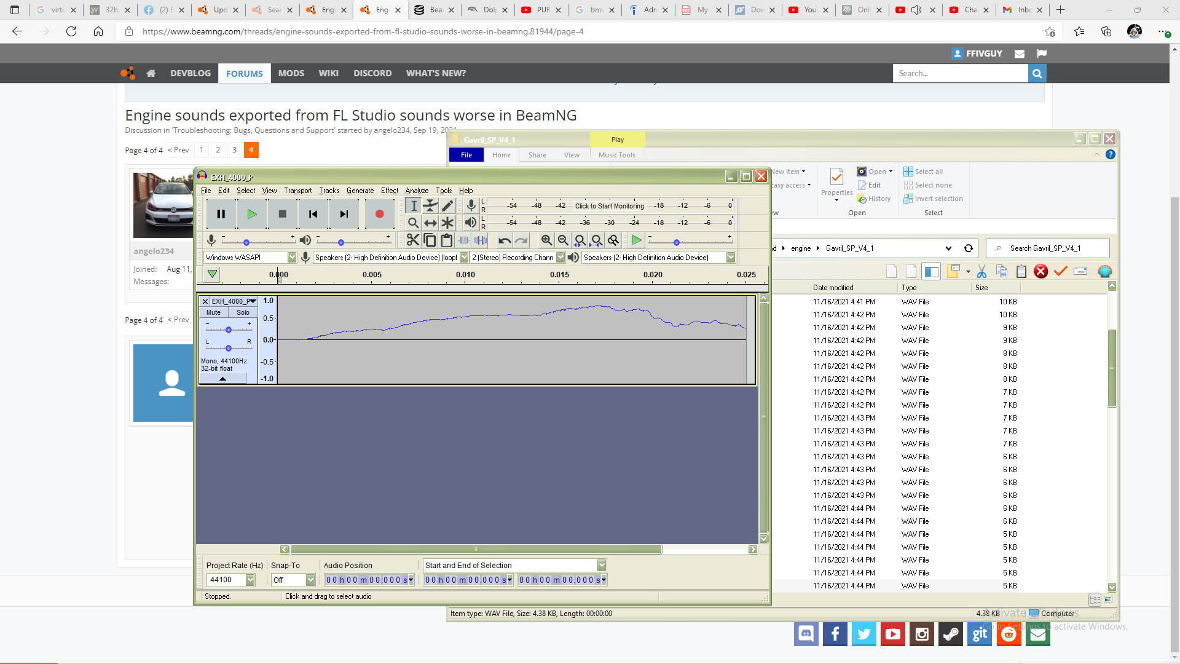Click Silence audio selection icon

coord(481,240)
